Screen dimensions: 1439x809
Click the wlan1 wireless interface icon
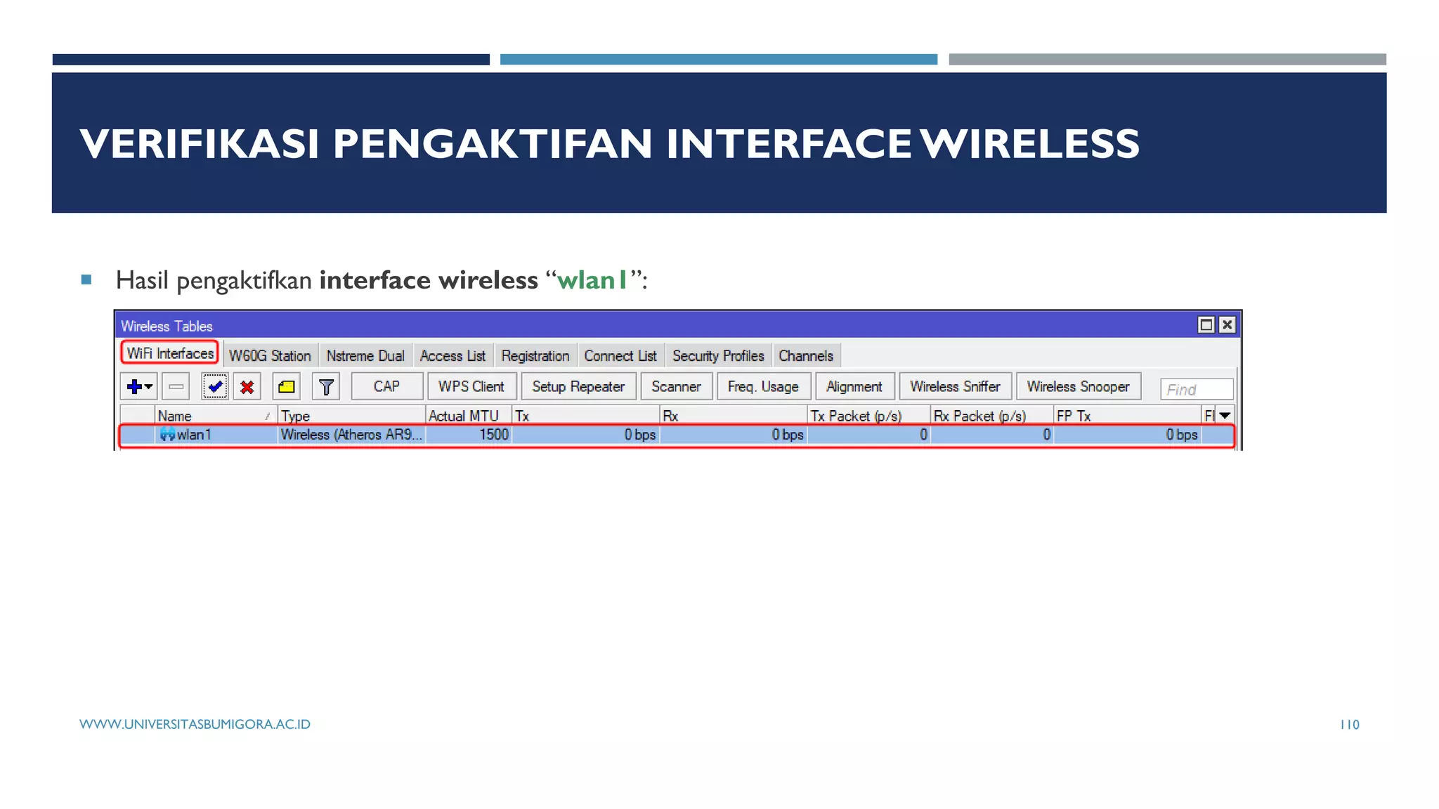pyautogui.click(x=167, y=435)
